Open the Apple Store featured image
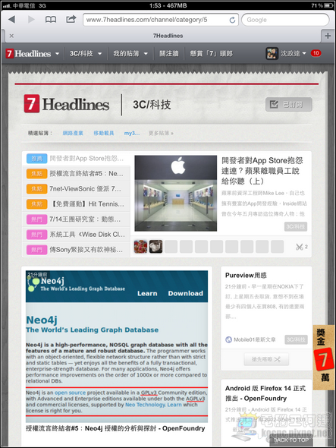336x448 pixels. point(175,193)
